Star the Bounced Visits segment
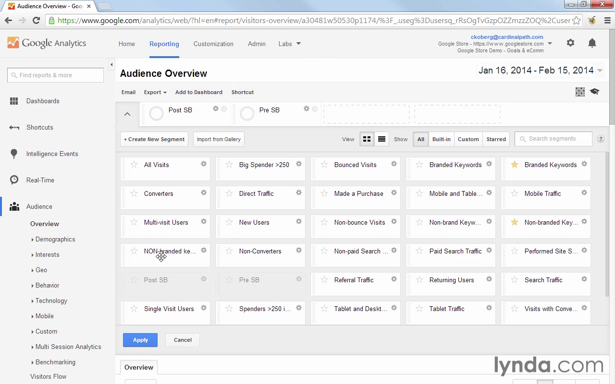 324,165
